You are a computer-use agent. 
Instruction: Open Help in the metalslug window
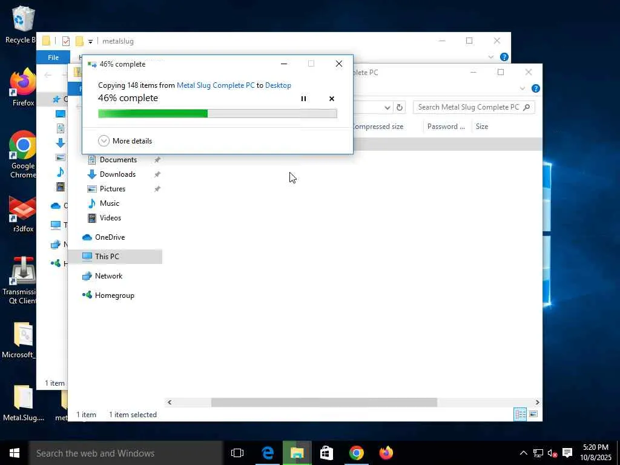(504, 57)
